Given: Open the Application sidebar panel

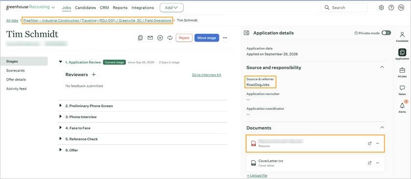Looking at the screenshot, I should tap(402, 54).
